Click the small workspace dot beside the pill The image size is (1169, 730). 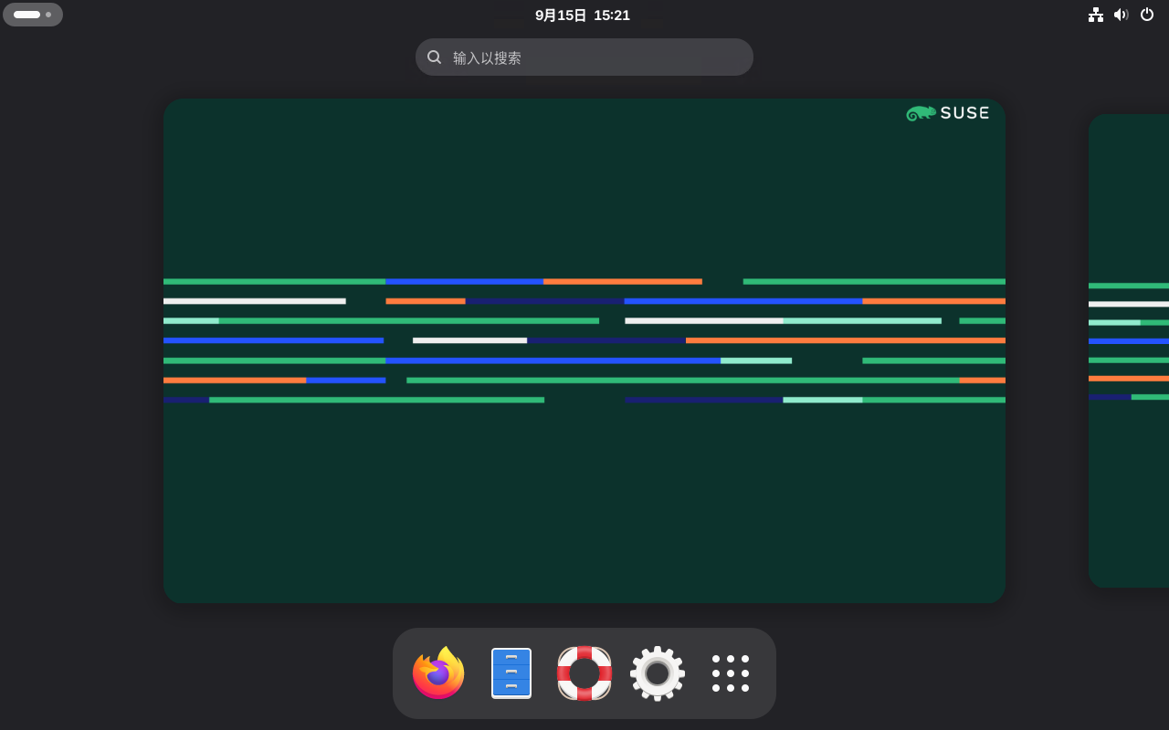coord(48,15)
